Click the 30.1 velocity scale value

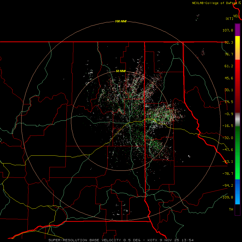click(x=229, y=90)
